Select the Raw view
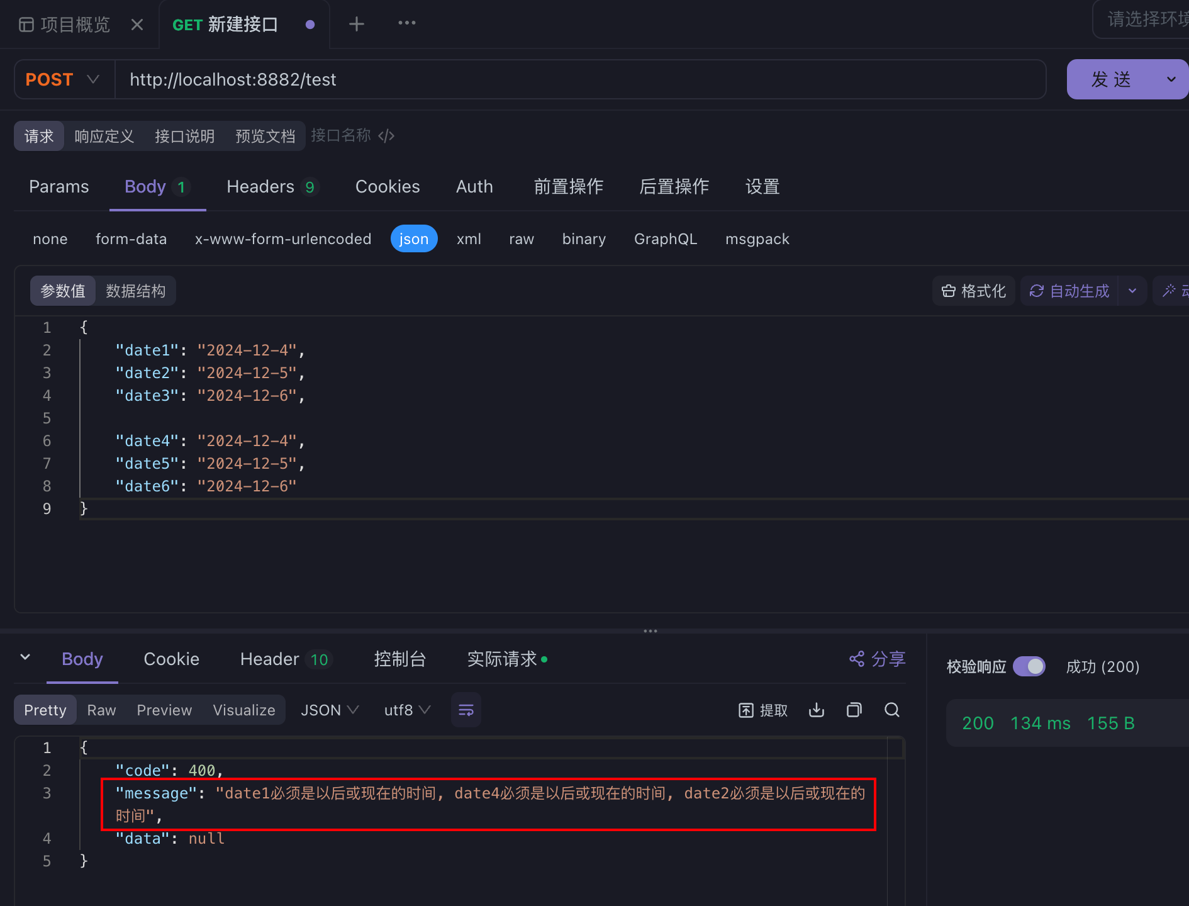This screenshot has height=906, width=1189. pyautogui.click(x=102, y=710)
